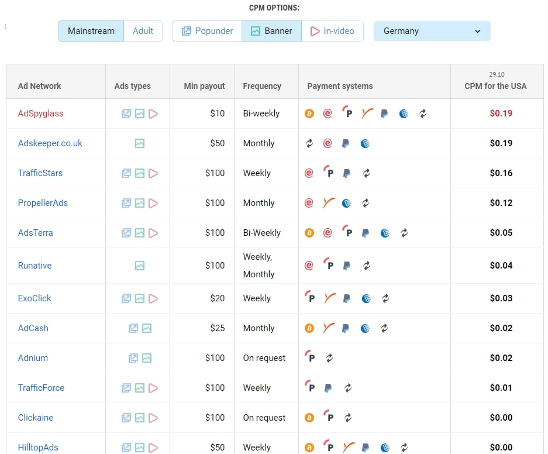Image resolution: width=548 pixels, height=454 pixels.
Task: Click Adskeeper banner ad type icon
Action: pyautogui.click(x=140, y=143)
